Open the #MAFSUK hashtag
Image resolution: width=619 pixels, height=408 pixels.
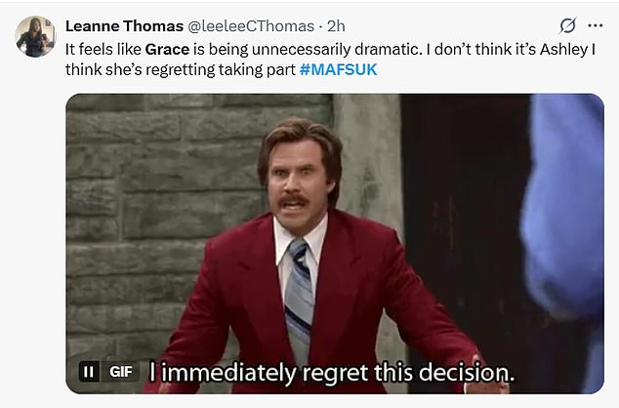click(336, 69)
